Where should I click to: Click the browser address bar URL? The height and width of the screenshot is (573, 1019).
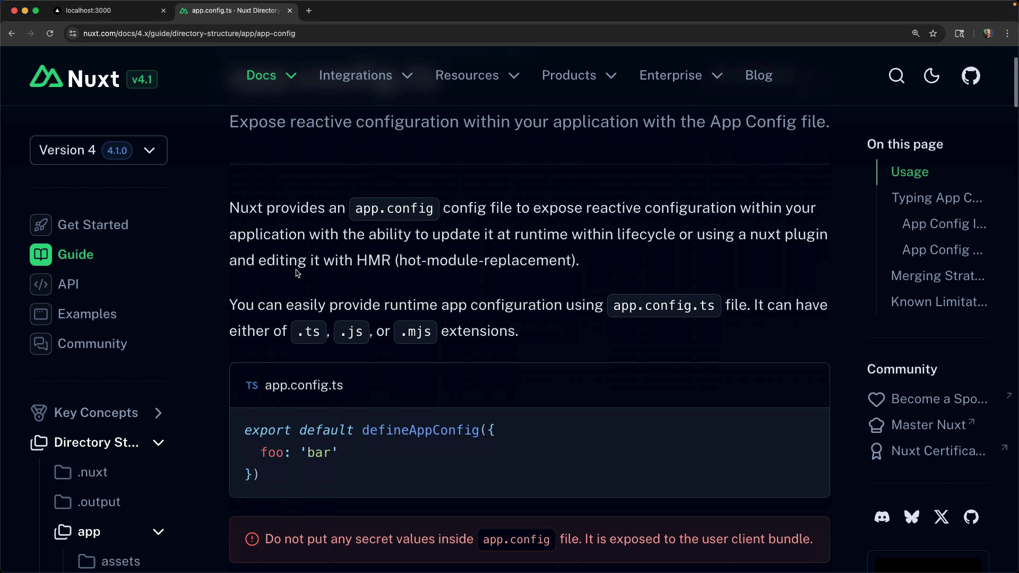click(189, 33)
